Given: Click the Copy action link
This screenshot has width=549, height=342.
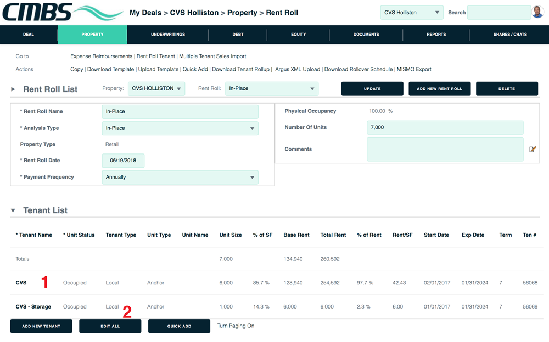Looking at the screenshot, I should coord(77,69).
